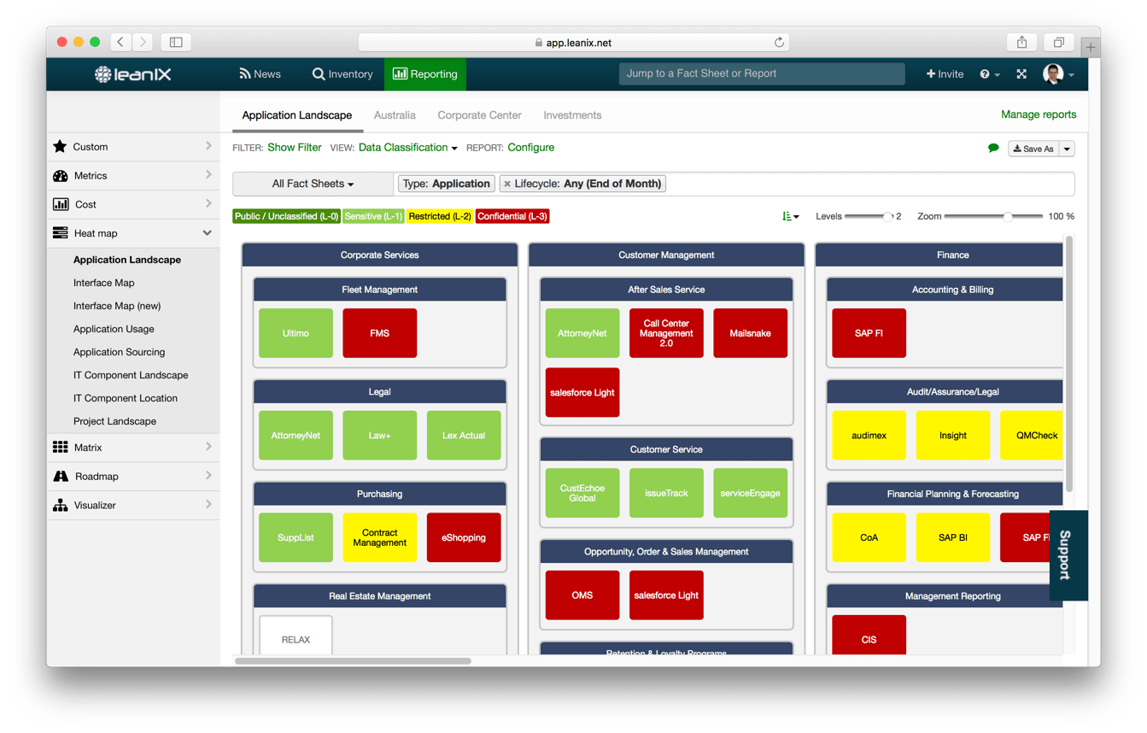Viewport: 1147px width, 733px height.
Task: Click the Configure report link
Action: coord(530,148)
